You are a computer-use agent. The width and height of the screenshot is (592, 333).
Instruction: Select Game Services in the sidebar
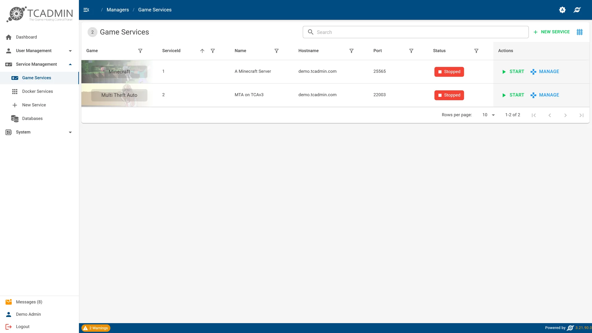39,78
